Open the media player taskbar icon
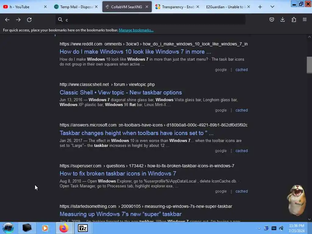 (x=45, y=228)
